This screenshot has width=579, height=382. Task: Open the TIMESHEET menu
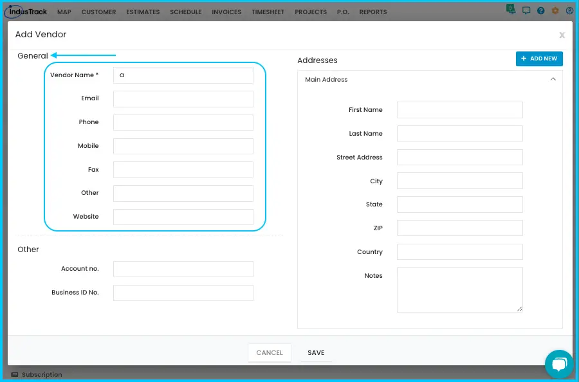click(x=268, y=12)
